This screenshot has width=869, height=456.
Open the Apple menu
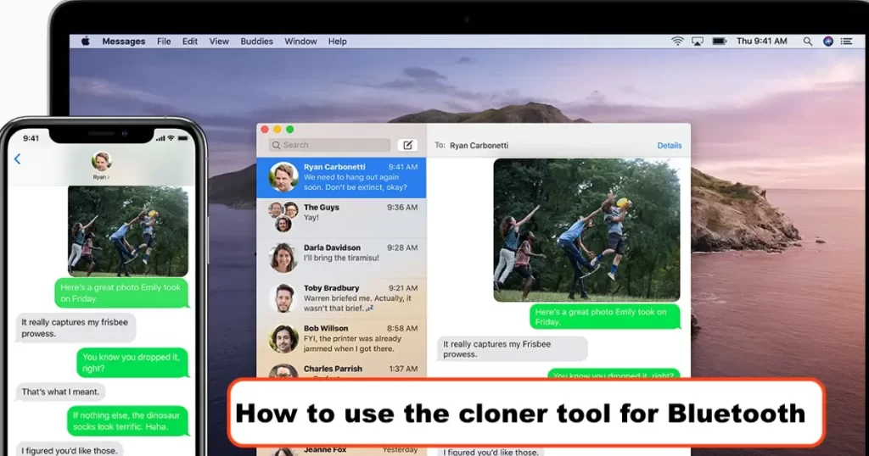(86, 41)
